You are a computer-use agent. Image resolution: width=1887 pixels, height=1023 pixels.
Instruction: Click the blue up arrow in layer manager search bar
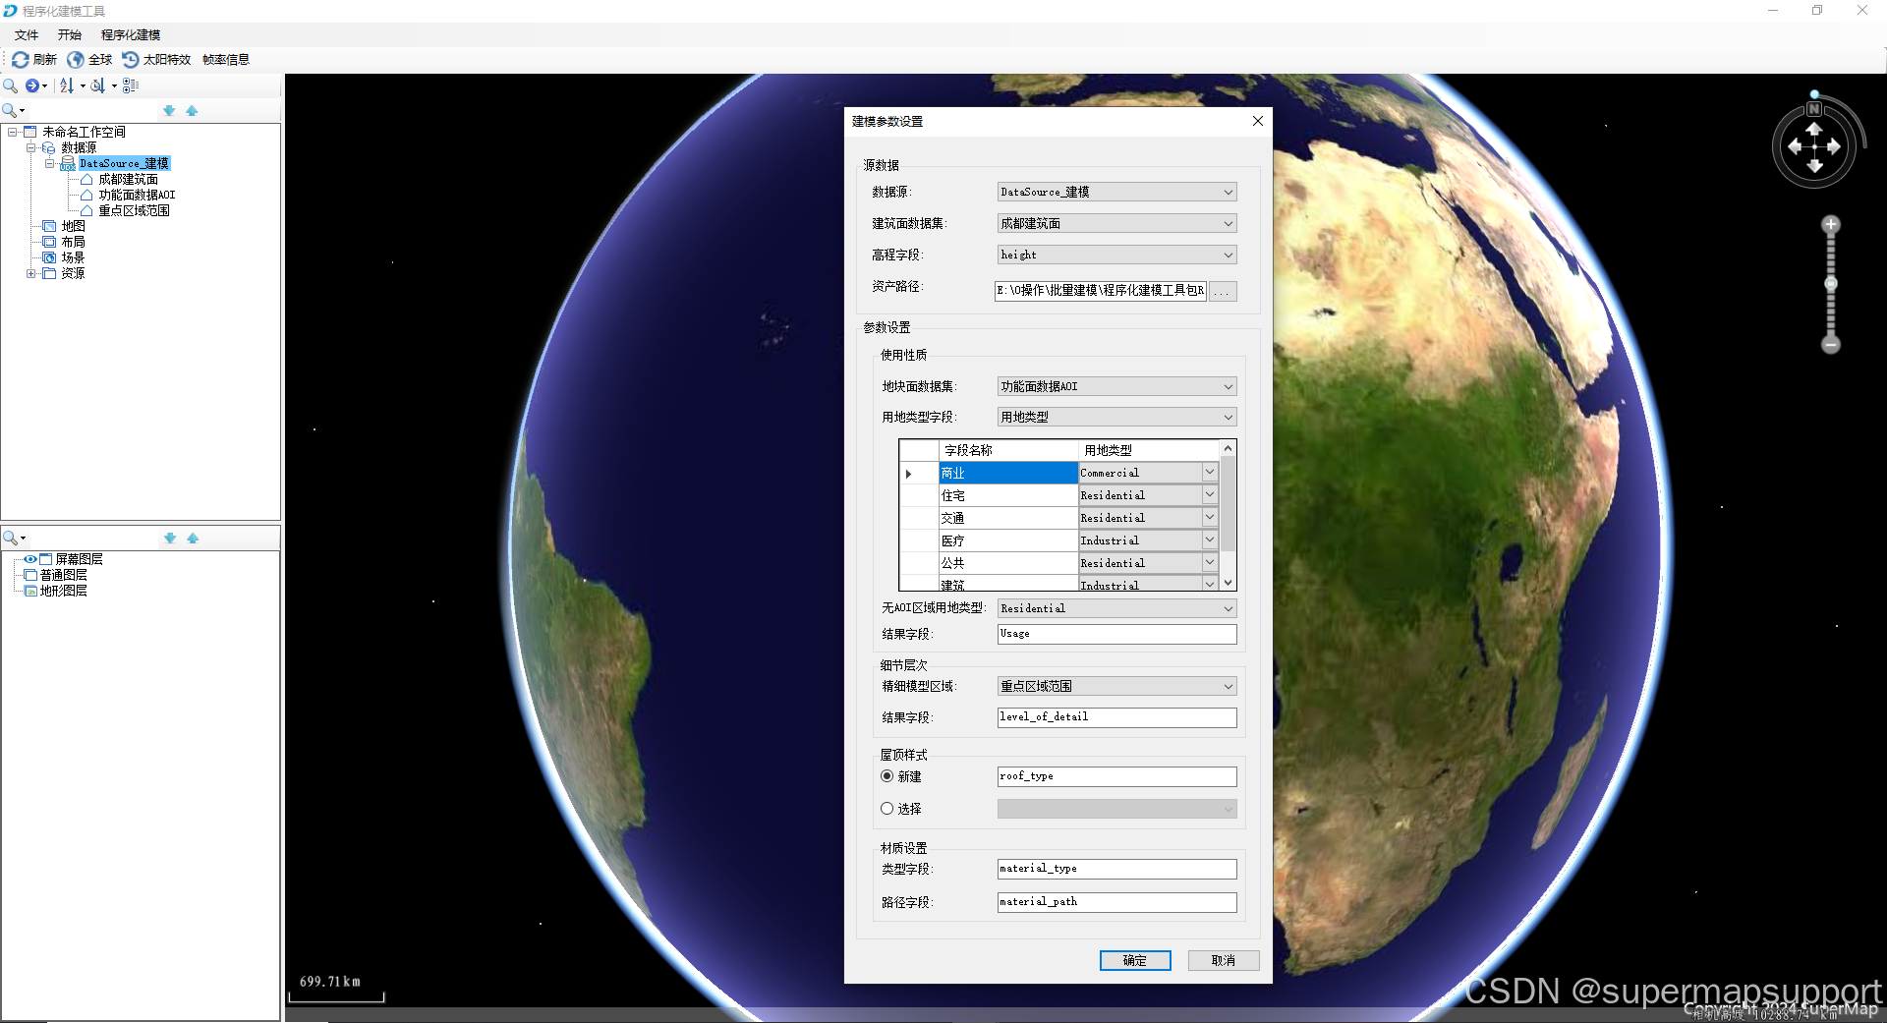[193, 539]
